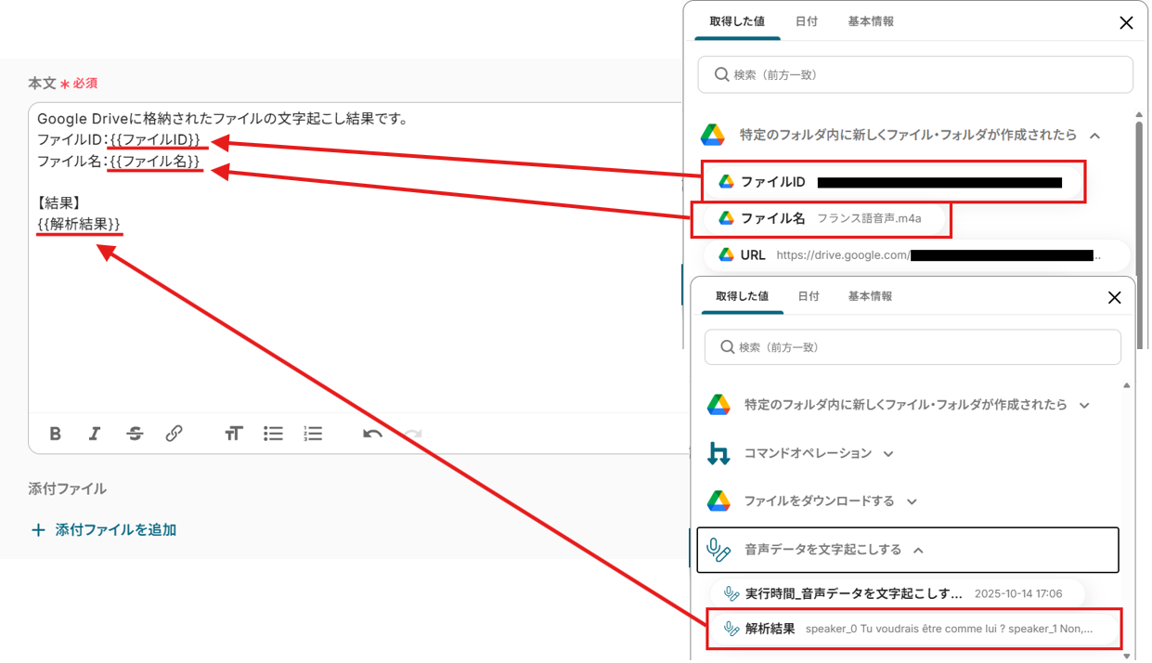Toggle bold formatting in the body editor

pos(56,434)
